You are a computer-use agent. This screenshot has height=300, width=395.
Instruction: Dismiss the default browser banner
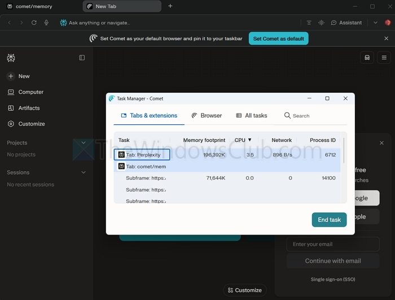click(x=386, y=38)
